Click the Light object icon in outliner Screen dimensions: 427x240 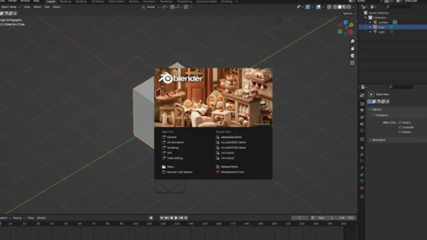[375, 32]
